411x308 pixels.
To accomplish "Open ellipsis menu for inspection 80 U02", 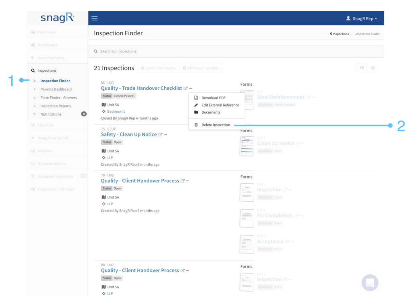I will coord(188,271).
